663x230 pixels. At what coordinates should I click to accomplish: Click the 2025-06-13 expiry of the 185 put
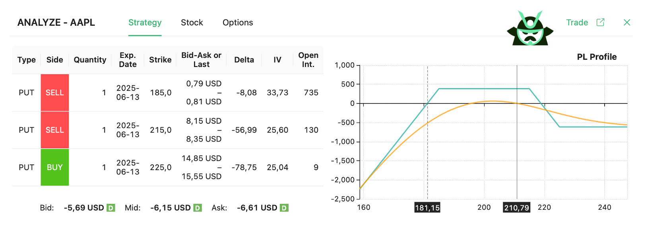(128, 93)
